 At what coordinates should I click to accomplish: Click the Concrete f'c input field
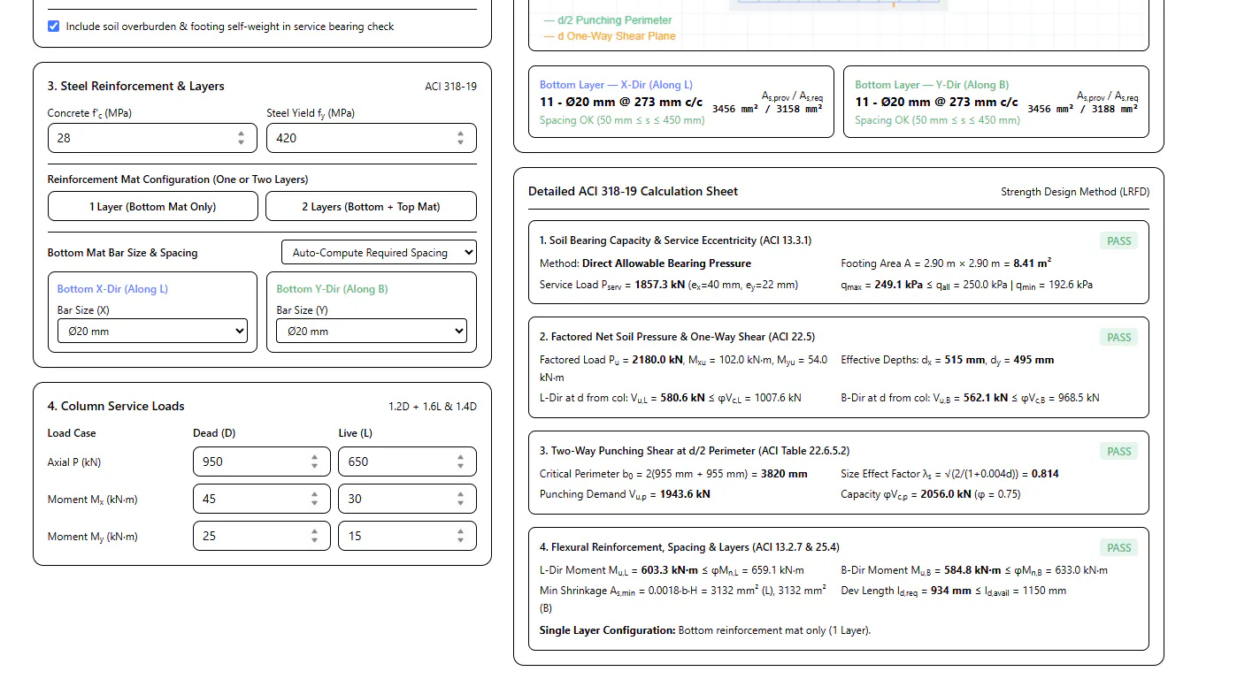(153, 138)
